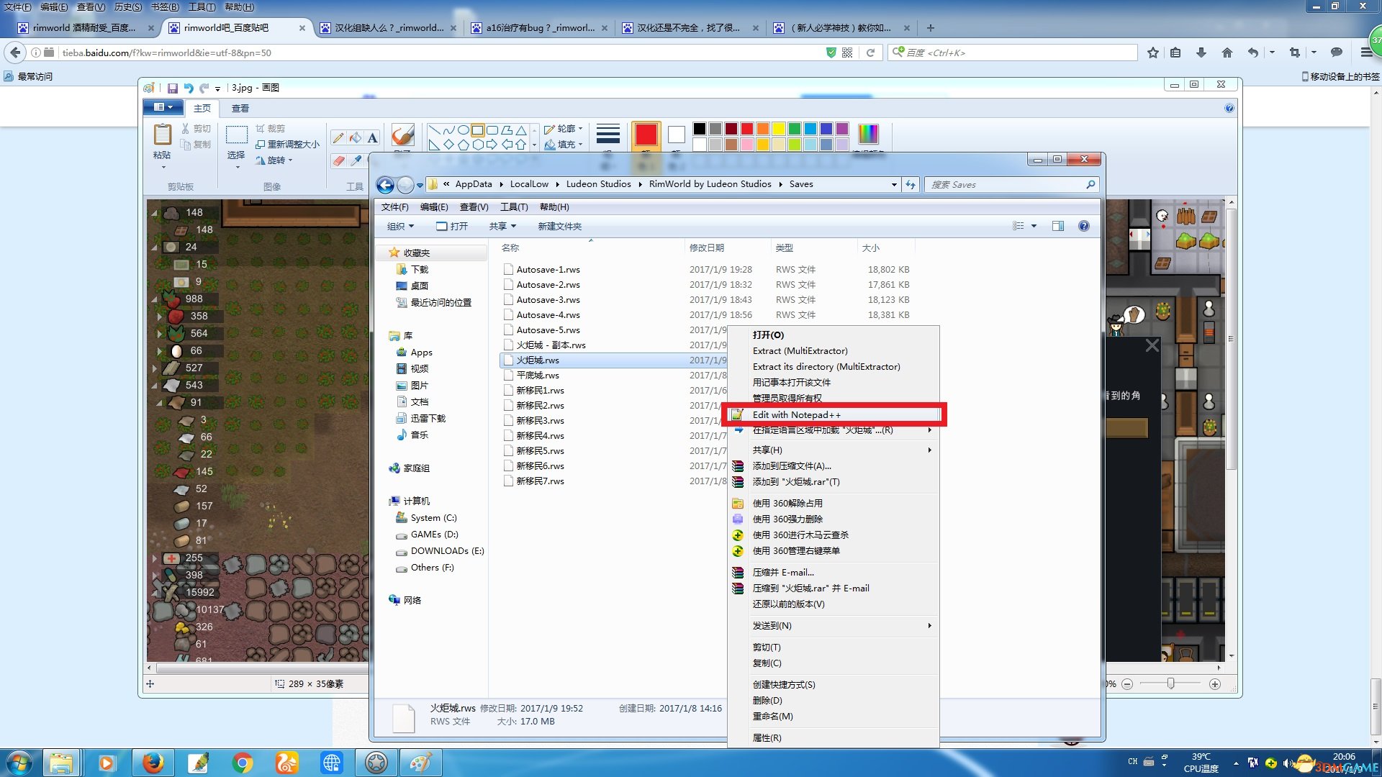
Task: Click the Explorer Search Saves field
Action: 1012,185
